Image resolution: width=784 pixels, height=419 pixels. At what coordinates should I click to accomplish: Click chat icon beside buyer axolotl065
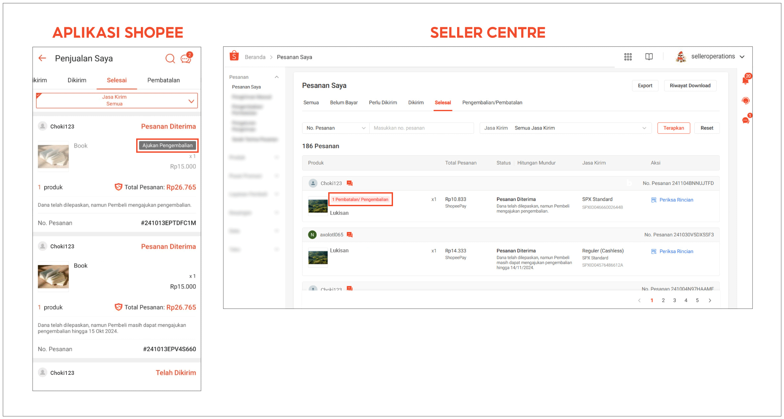click(x=349, y=235)
